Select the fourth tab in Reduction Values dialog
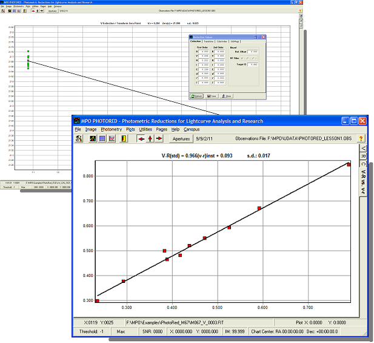The image size is (374, 343). (x=235, y=41)
